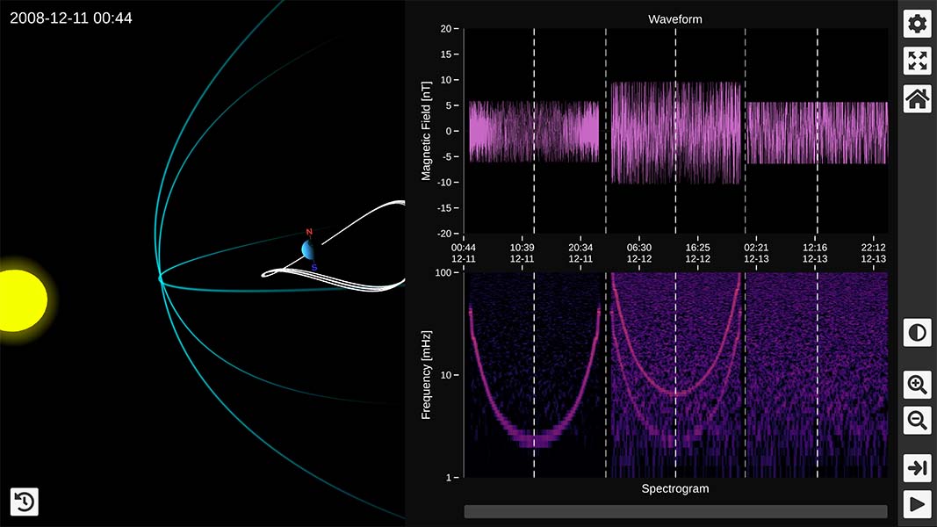
Task: Toggle the contrast half-circle icon
Action: 918,333
